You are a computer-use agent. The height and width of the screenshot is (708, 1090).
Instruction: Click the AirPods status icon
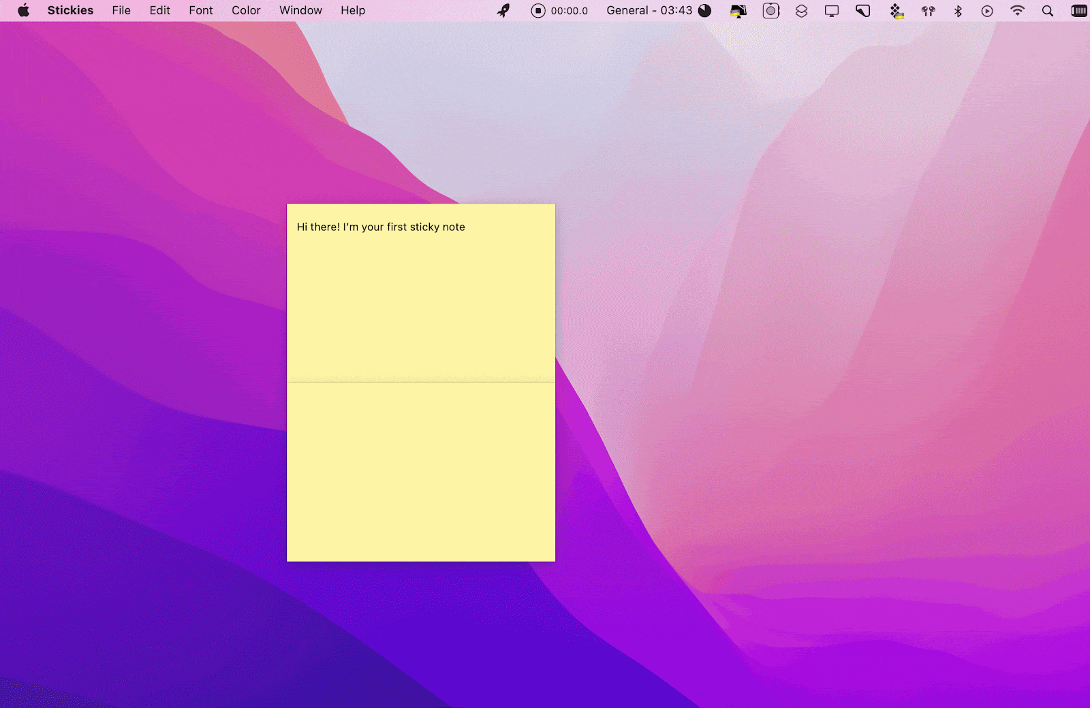(x=928, y=10)
